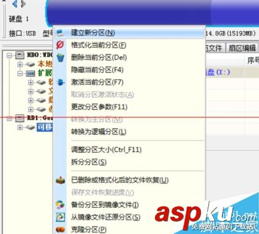Click the backup disc icon beside 备份分区到镜像文件
Viewport: 259px width, 234px height.
(x=60, y=205)
